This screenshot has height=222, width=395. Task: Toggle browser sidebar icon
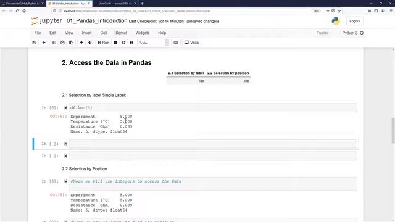tap(376, 11)
